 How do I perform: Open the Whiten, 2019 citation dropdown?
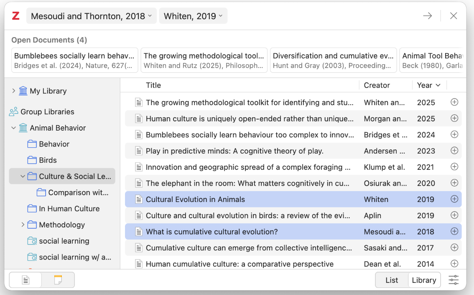193,16
